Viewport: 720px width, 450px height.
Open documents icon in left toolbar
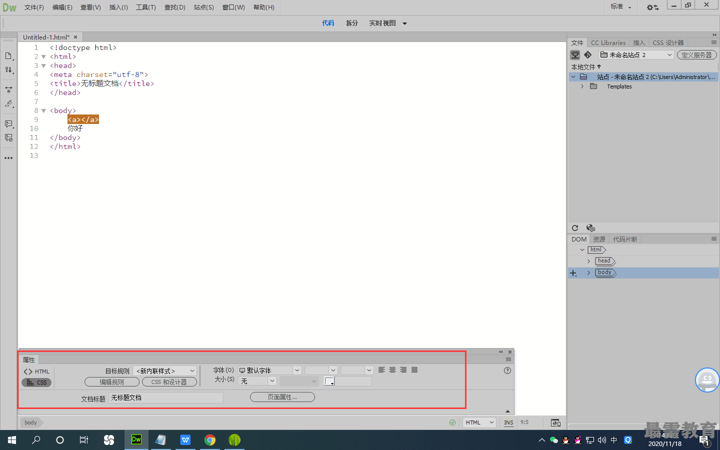pos(8,56)
